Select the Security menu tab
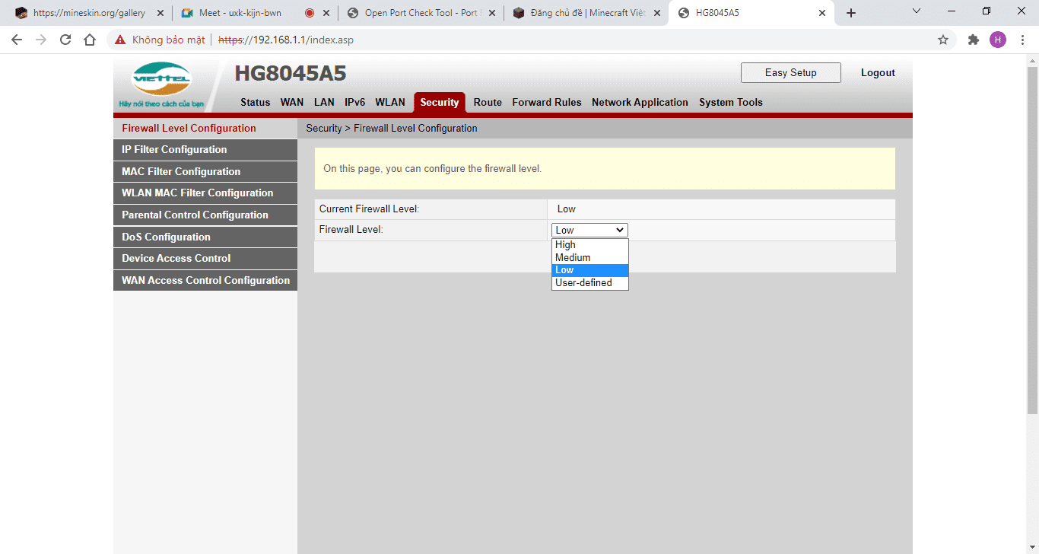The width and height of the screenshot is (1039, 554). pyautogui.click(x=440, y=102)
